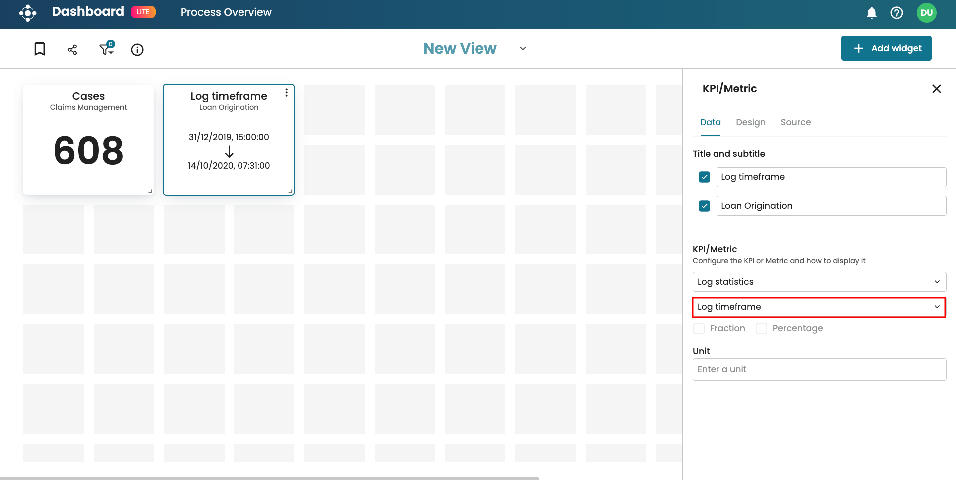Enable the Fraction checkbox
This screenshot has width=956, height=480.
699,328
